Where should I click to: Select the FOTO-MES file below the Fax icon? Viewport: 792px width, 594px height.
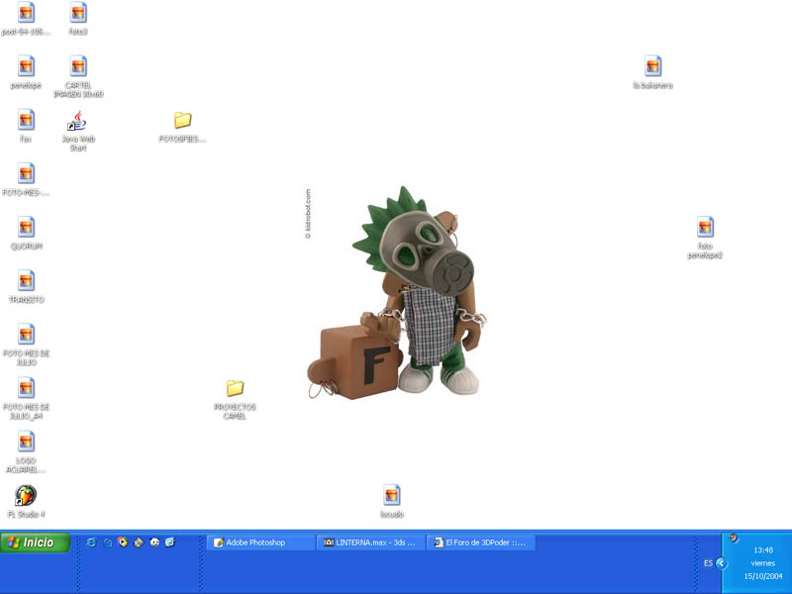point(26,180)
